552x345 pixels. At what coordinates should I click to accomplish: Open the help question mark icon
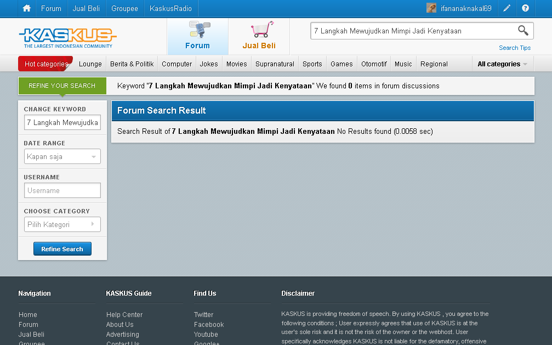(525, 8)
